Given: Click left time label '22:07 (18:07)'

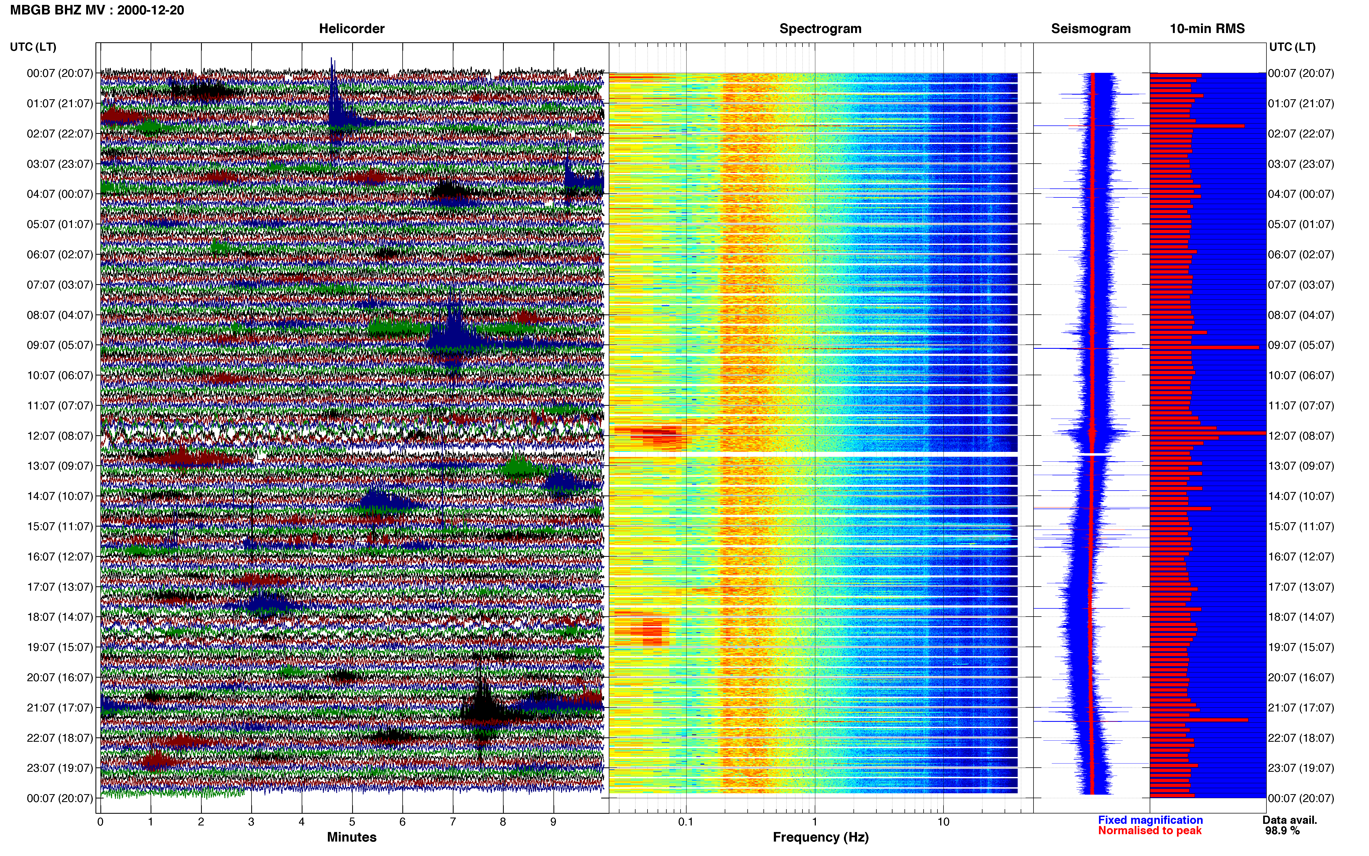Looking at the screenshot, I should pos(60,738).
